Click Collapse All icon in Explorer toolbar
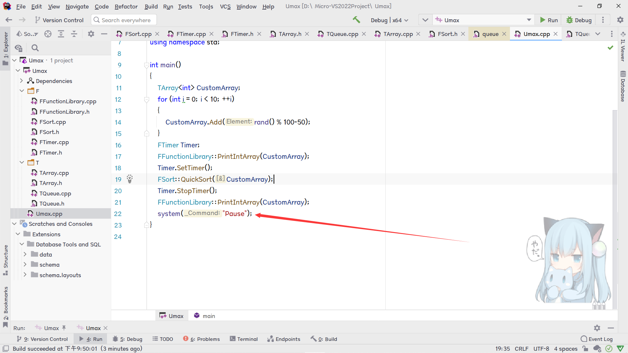The width and height of the screenshot is (628, 353). pyautogui.click(x=74, y=34)
